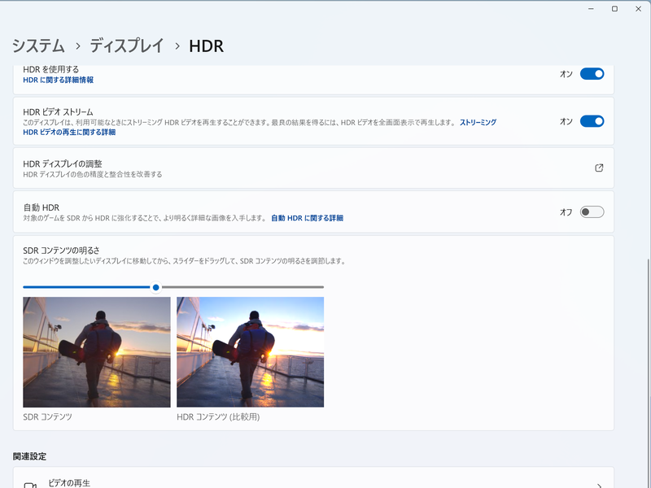651x488 pixels.
Task: Click the SDR コンテンツの明るさ slider handle
Action: (157, 287)
